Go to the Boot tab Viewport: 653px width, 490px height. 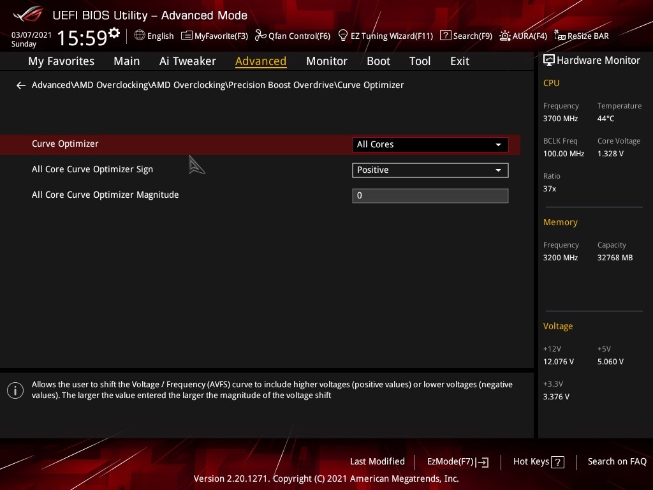(378, 61)
